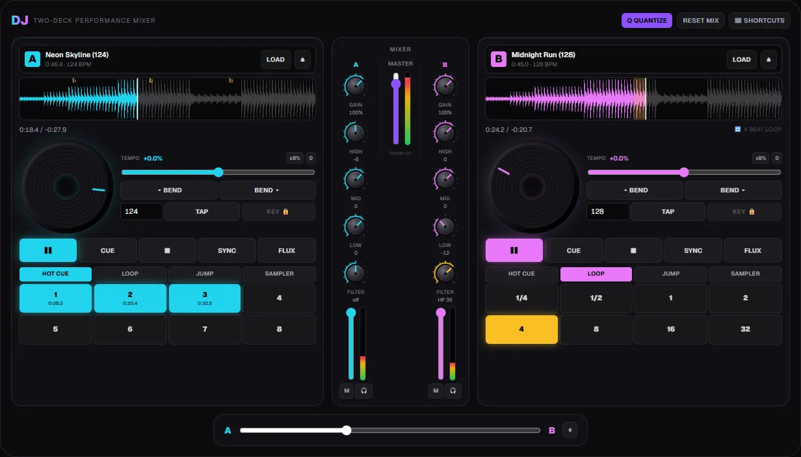Toggle Flux mode on Deck B
This screenshot has width=801, height=457.
pyautogui.click(x=753, y=250)
